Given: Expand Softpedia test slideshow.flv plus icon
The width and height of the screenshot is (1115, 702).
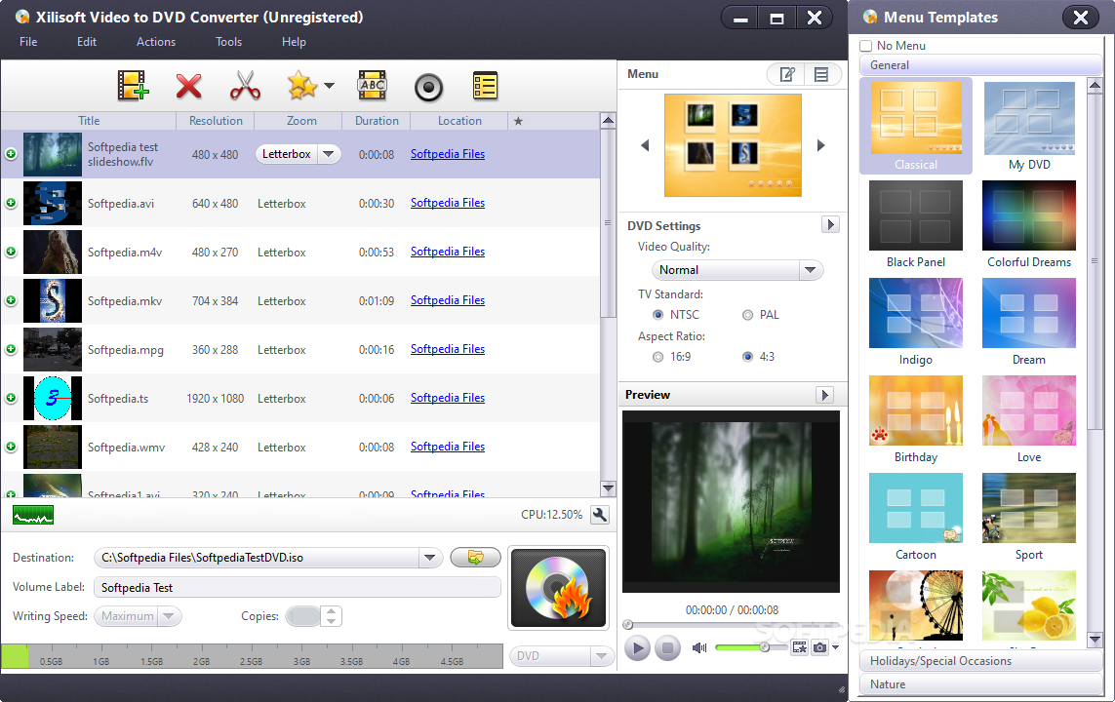Looking at the screenshot, I should 11,153.
